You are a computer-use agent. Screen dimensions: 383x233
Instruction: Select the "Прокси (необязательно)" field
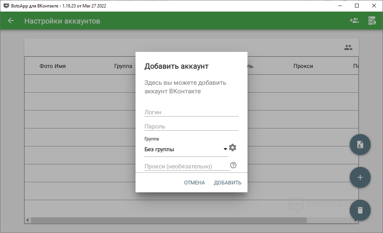[187, 166]
